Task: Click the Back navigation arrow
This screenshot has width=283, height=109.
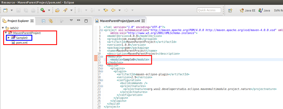Action: click(x=113, y=10)
